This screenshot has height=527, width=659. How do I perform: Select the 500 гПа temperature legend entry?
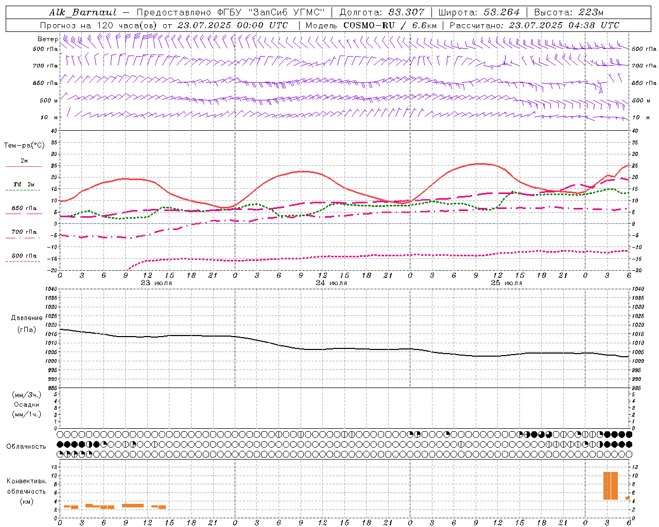point(24,256)
